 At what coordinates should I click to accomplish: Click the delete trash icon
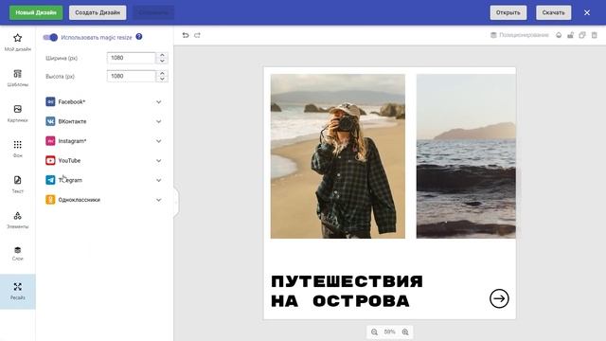pos(595,35)
